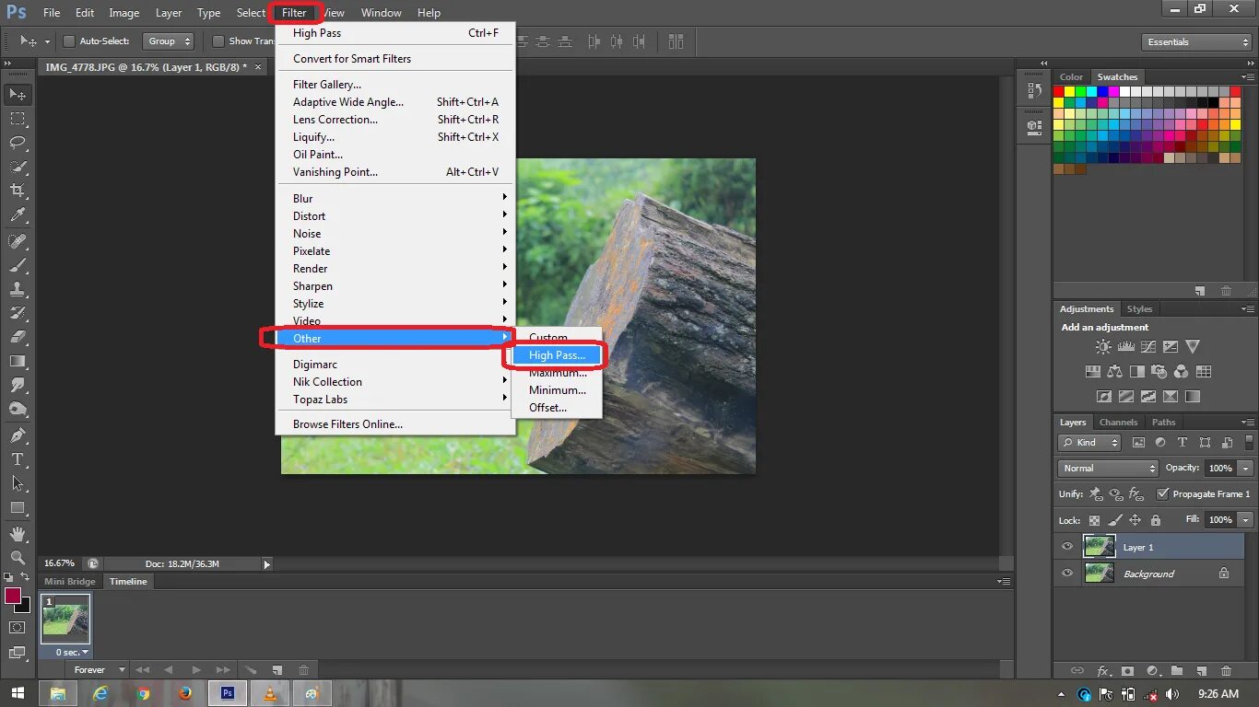Open the Opacity slider dropdown arrow
This screenshot has width=1259, height=707.
click(x=1246, y=469)
